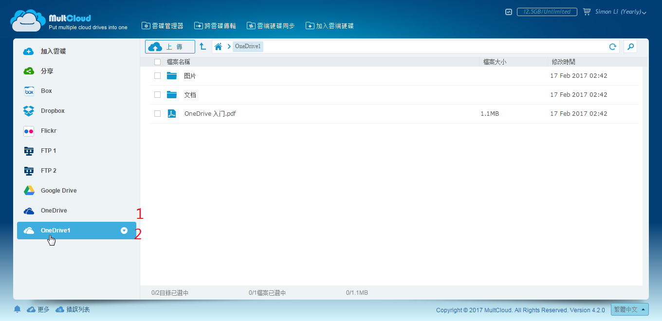This screenshot has width=662, height=321.
Task: Click the 雲碟管理器 icon in top navigation
Action: [145, 25]
